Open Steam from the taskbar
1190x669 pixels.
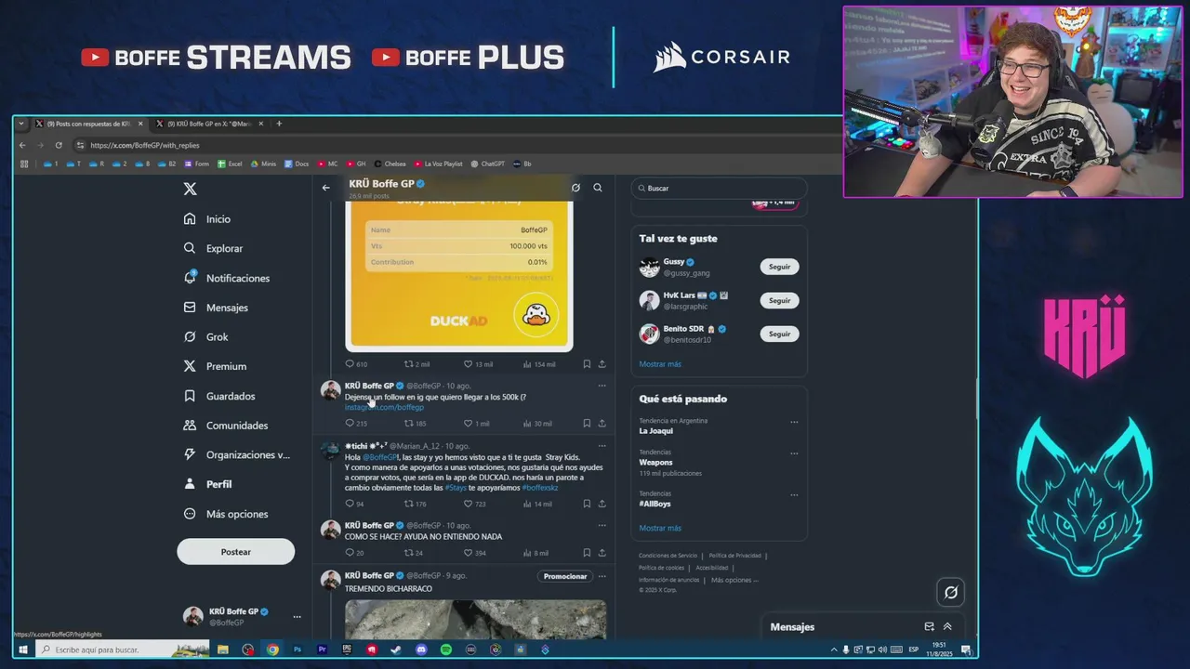(396, 649)
